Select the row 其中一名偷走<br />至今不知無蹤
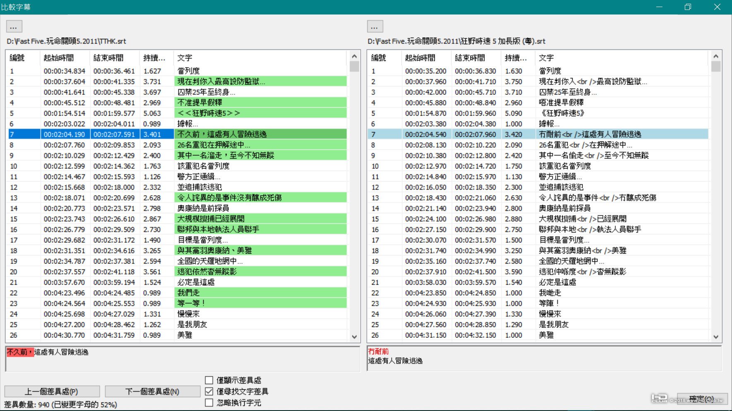The width and height of the screenshot is (732, 411). 538,155
